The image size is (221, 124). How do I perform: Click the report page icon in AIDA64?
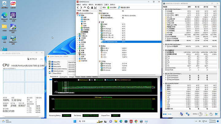coord(101,7)
